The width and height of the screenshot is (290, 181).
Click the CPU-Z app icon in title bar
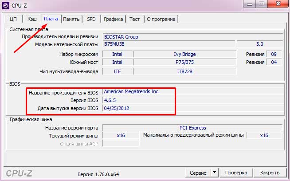(x=6, y=6)
